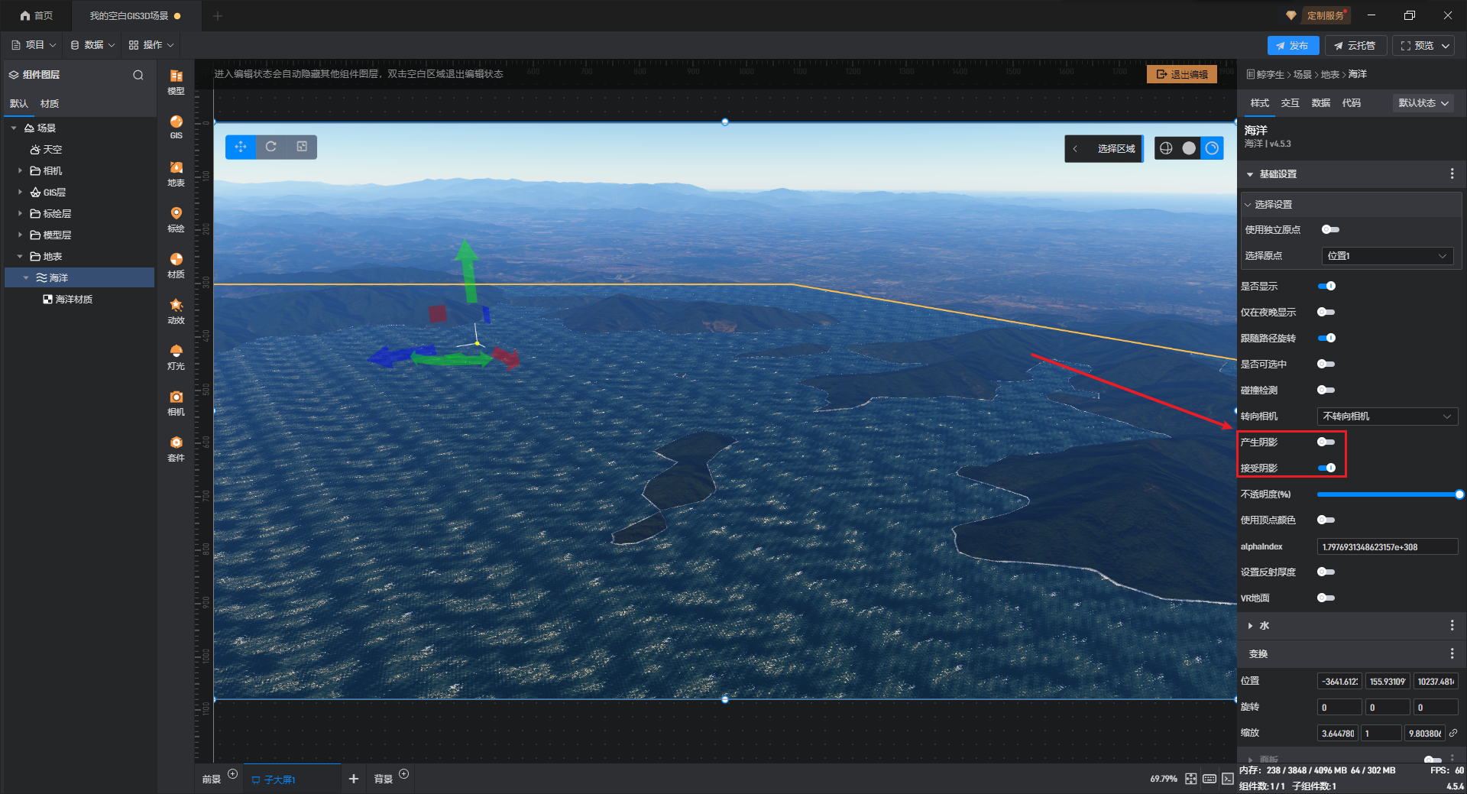The width and height of the screenshot is (1467, 794).
Task: Open the 相机 component category
Action: pyautogui.click(x=176, y=402)
